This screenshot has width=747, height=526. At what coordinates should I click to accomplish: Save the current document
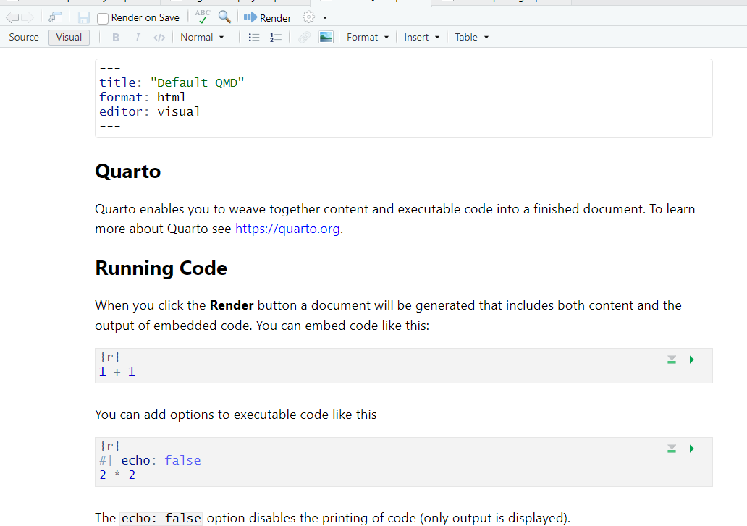[x=84, y=18]
